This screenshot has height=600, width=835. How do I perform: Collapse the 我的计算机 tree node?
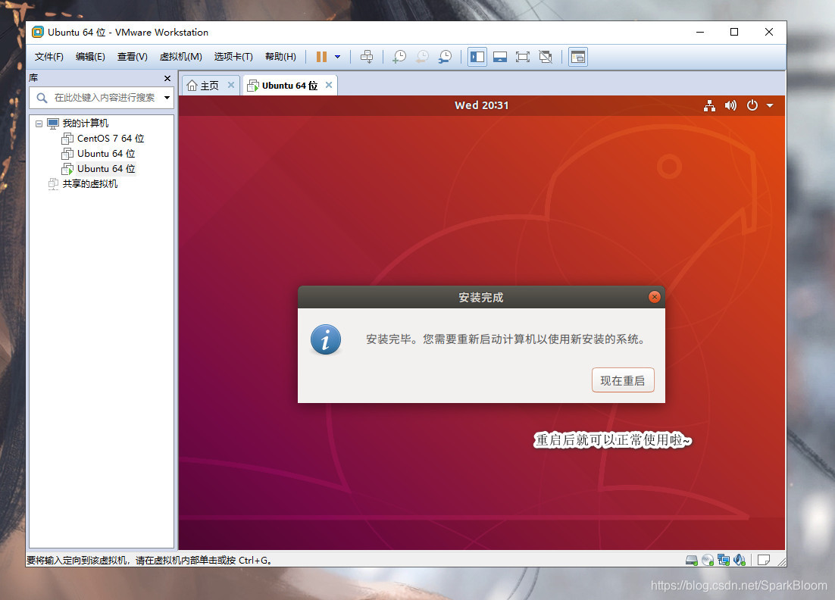[x=39, y=123]
